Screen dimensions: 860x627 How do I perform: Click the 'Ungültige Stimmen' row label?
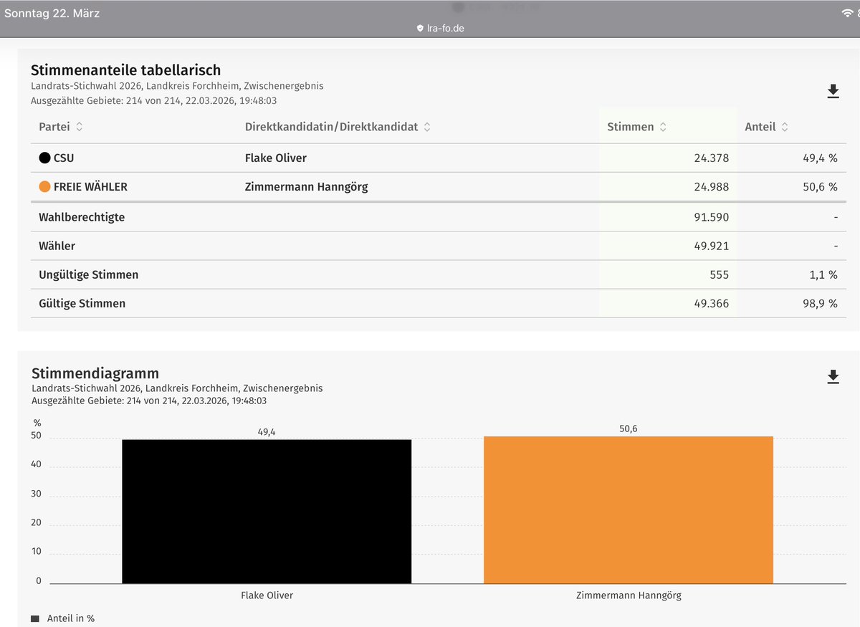coord(89,274)
